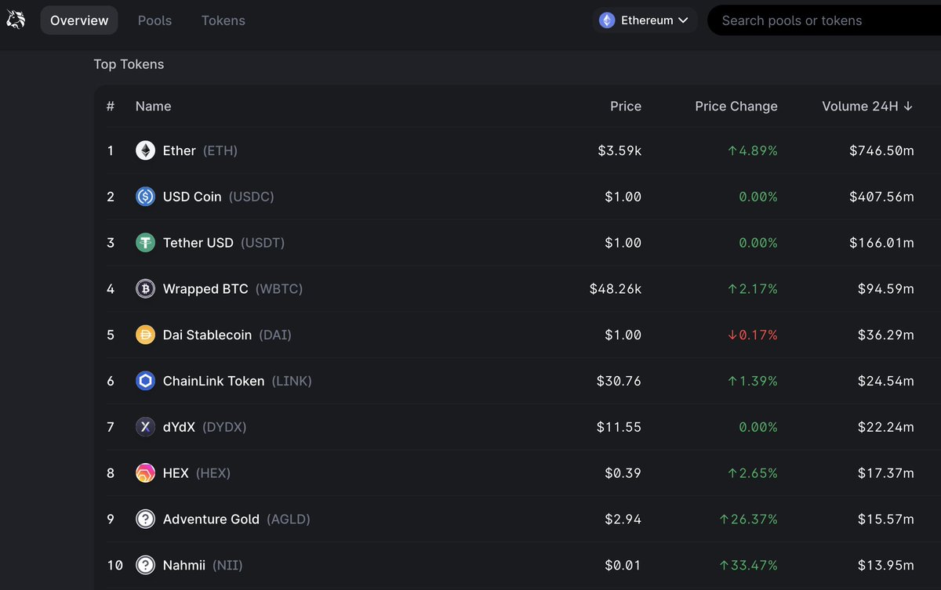Image resolution: width=941 pixels, height=590 pixels.
Task: Switch to the Tokens tab
Action: (x=223, y=20)
